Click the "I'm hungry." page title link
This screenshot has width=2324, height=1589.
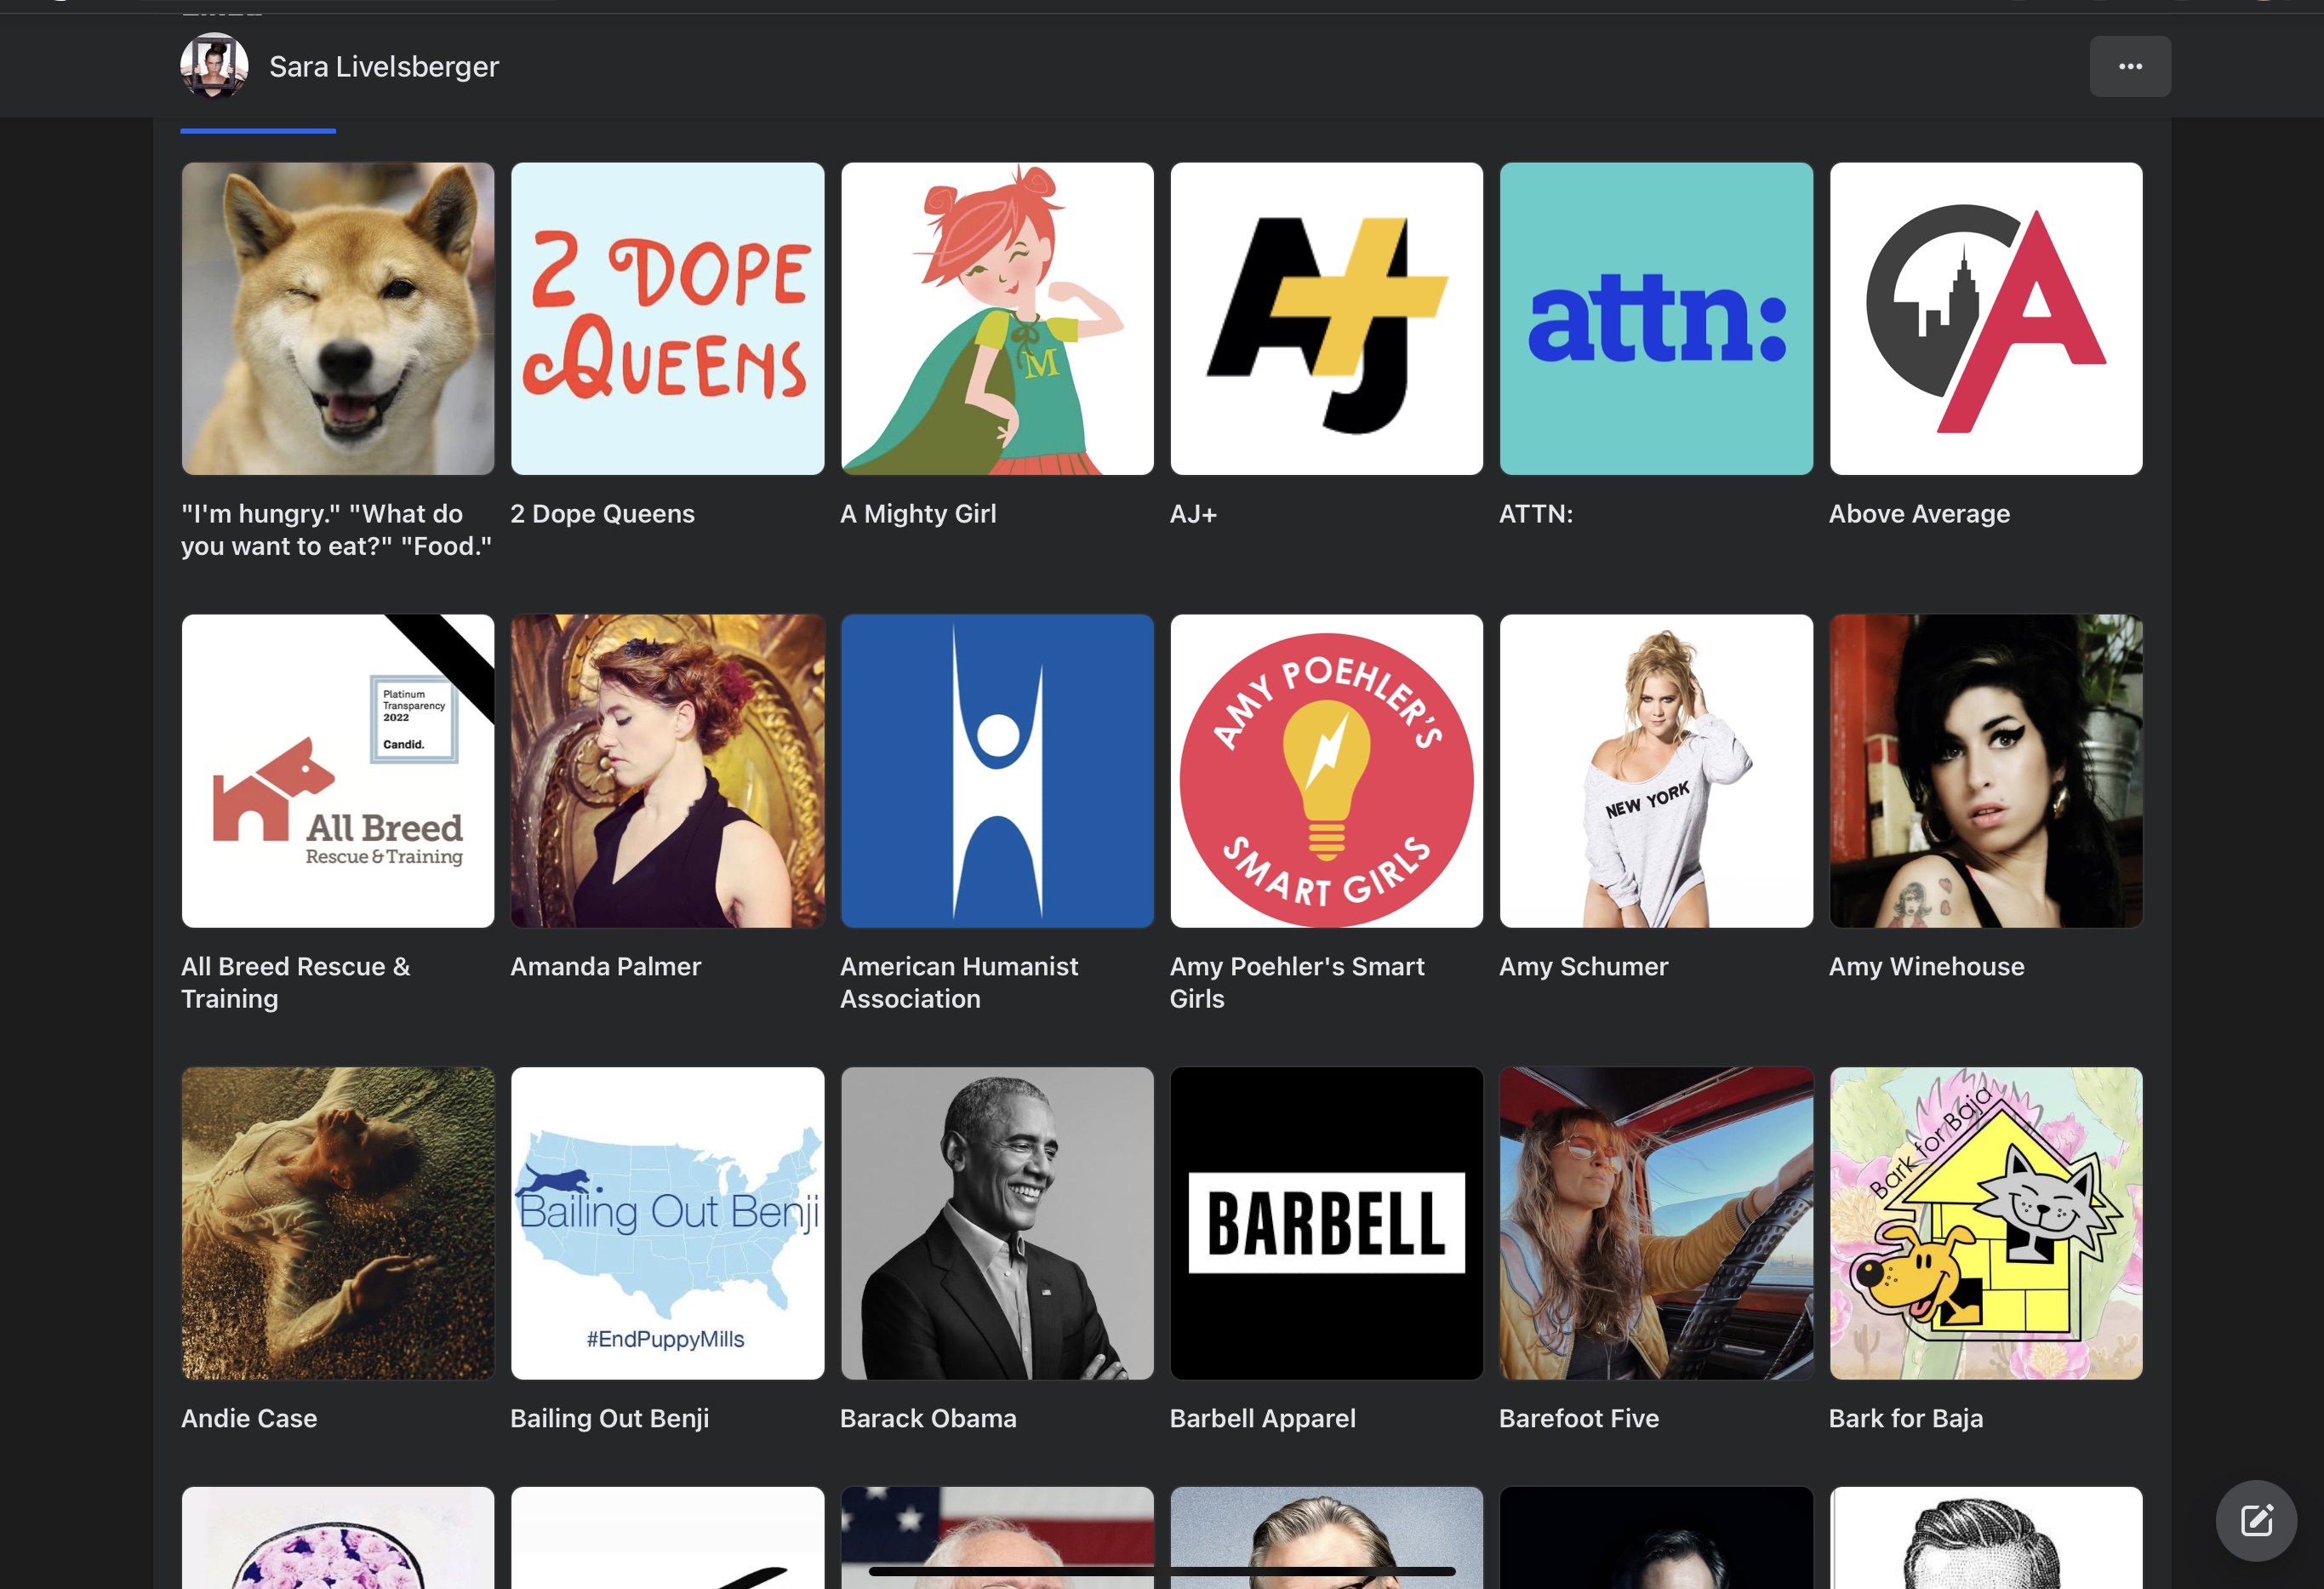point(336,530)
